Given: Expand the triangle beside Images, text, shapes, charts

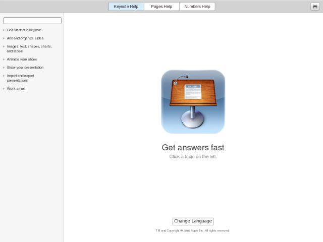Looking at the screenshot, I should pos(4,46).
